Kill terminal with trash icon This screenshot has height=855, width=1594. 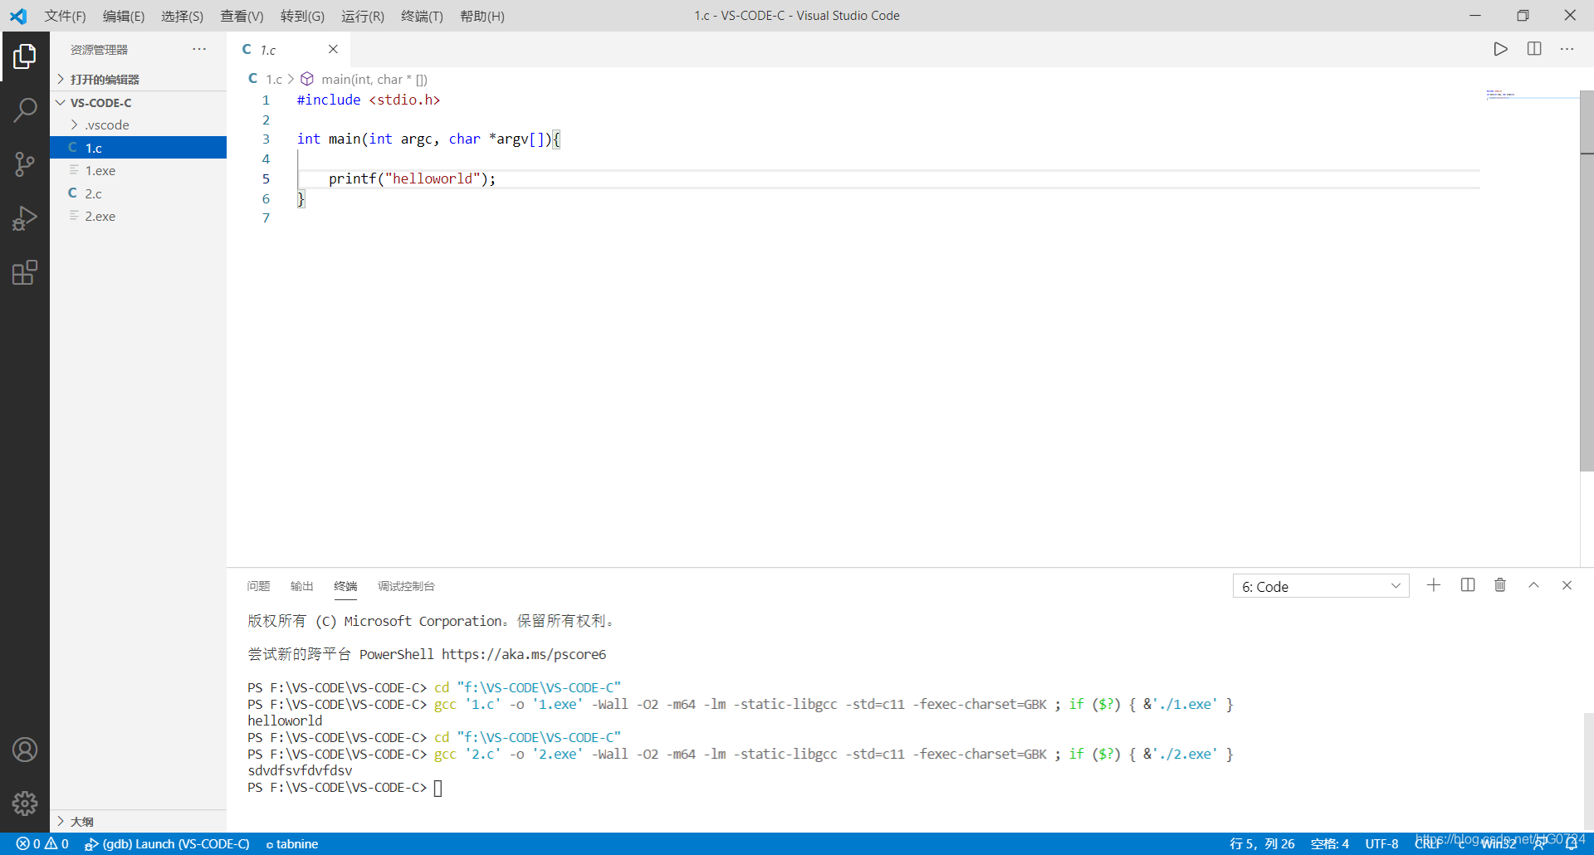[1500, 585]
